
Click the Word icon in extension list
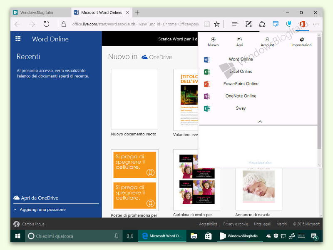click(207, 60)
